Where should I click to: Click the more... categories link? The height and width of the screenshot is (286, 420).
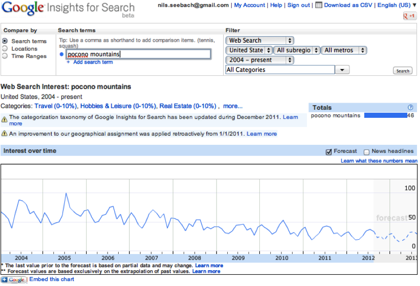coord(233,106)
